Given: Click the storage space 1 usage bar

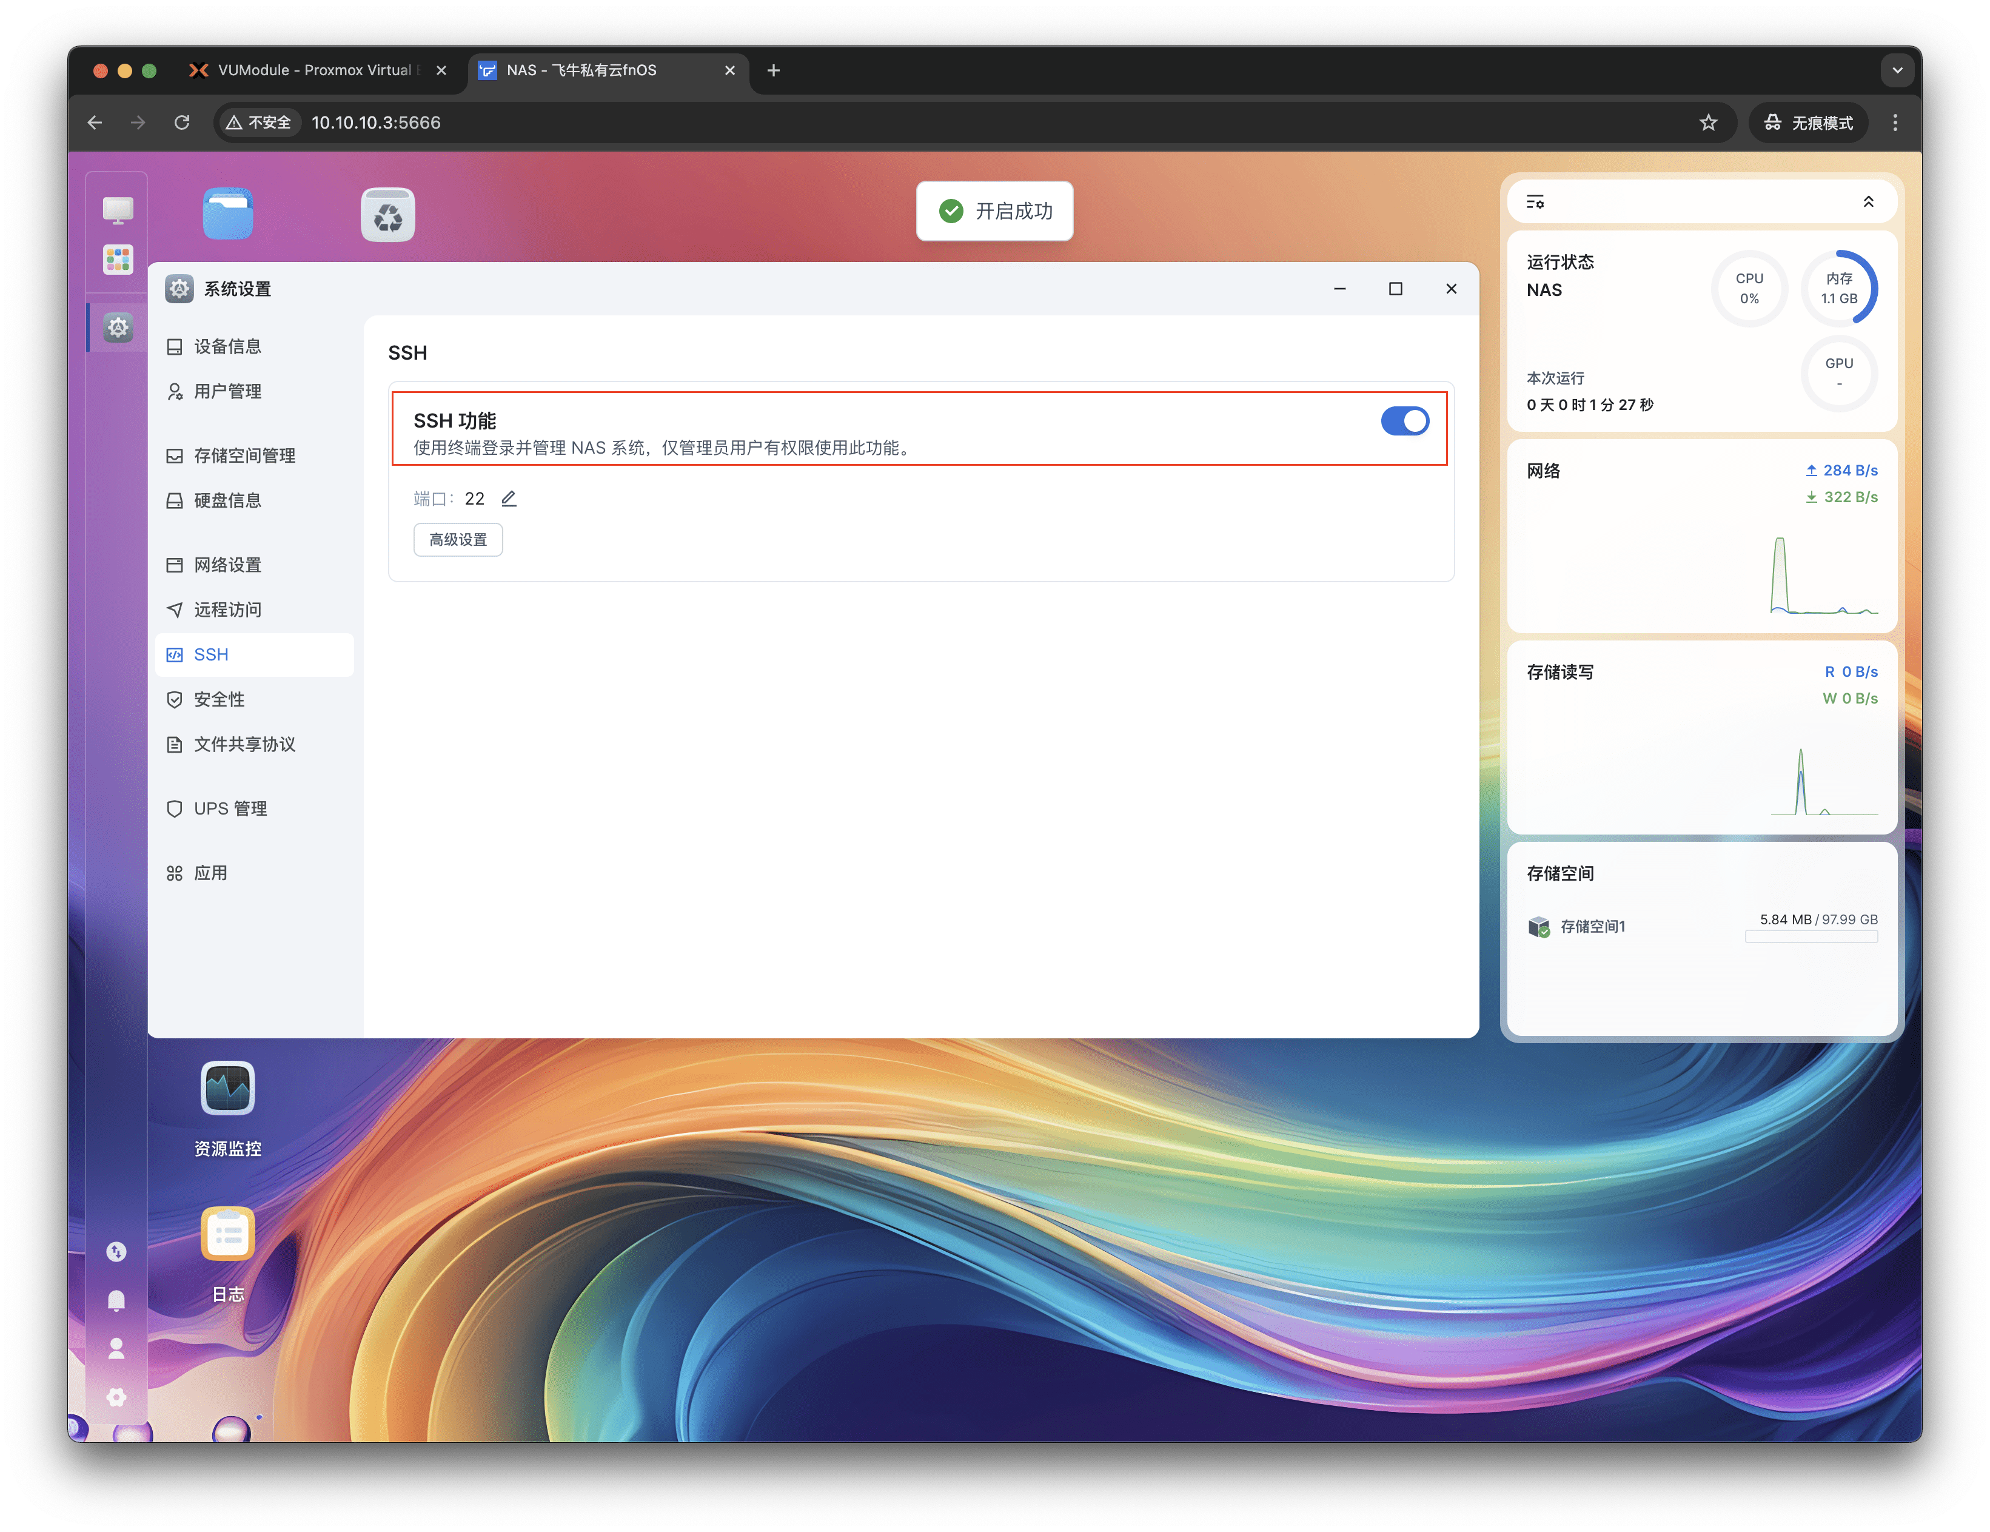Looking at the screenshot, I should coord(1811,937).
